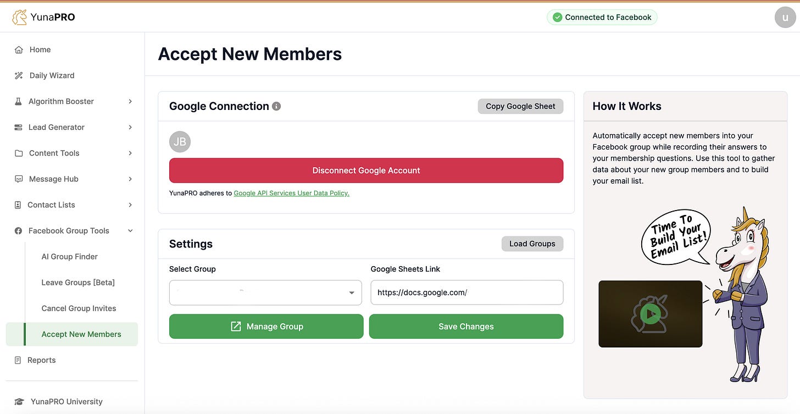Expand the Algorithm Booster submenu chevron
Viewport: 800px width, 414px height.
point(130,101)
